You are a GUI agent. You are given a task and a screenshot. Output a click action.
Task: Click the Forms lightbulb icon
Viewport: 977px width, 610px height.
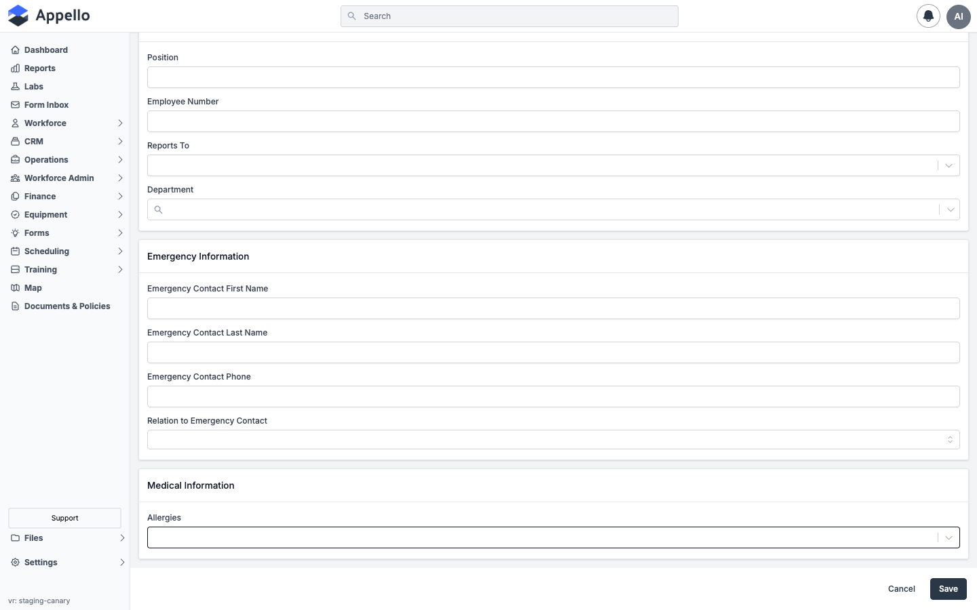pos(15,233)
